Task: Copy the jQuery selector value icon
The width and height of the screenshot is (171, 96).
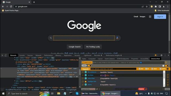Action: tap(83, 85)
